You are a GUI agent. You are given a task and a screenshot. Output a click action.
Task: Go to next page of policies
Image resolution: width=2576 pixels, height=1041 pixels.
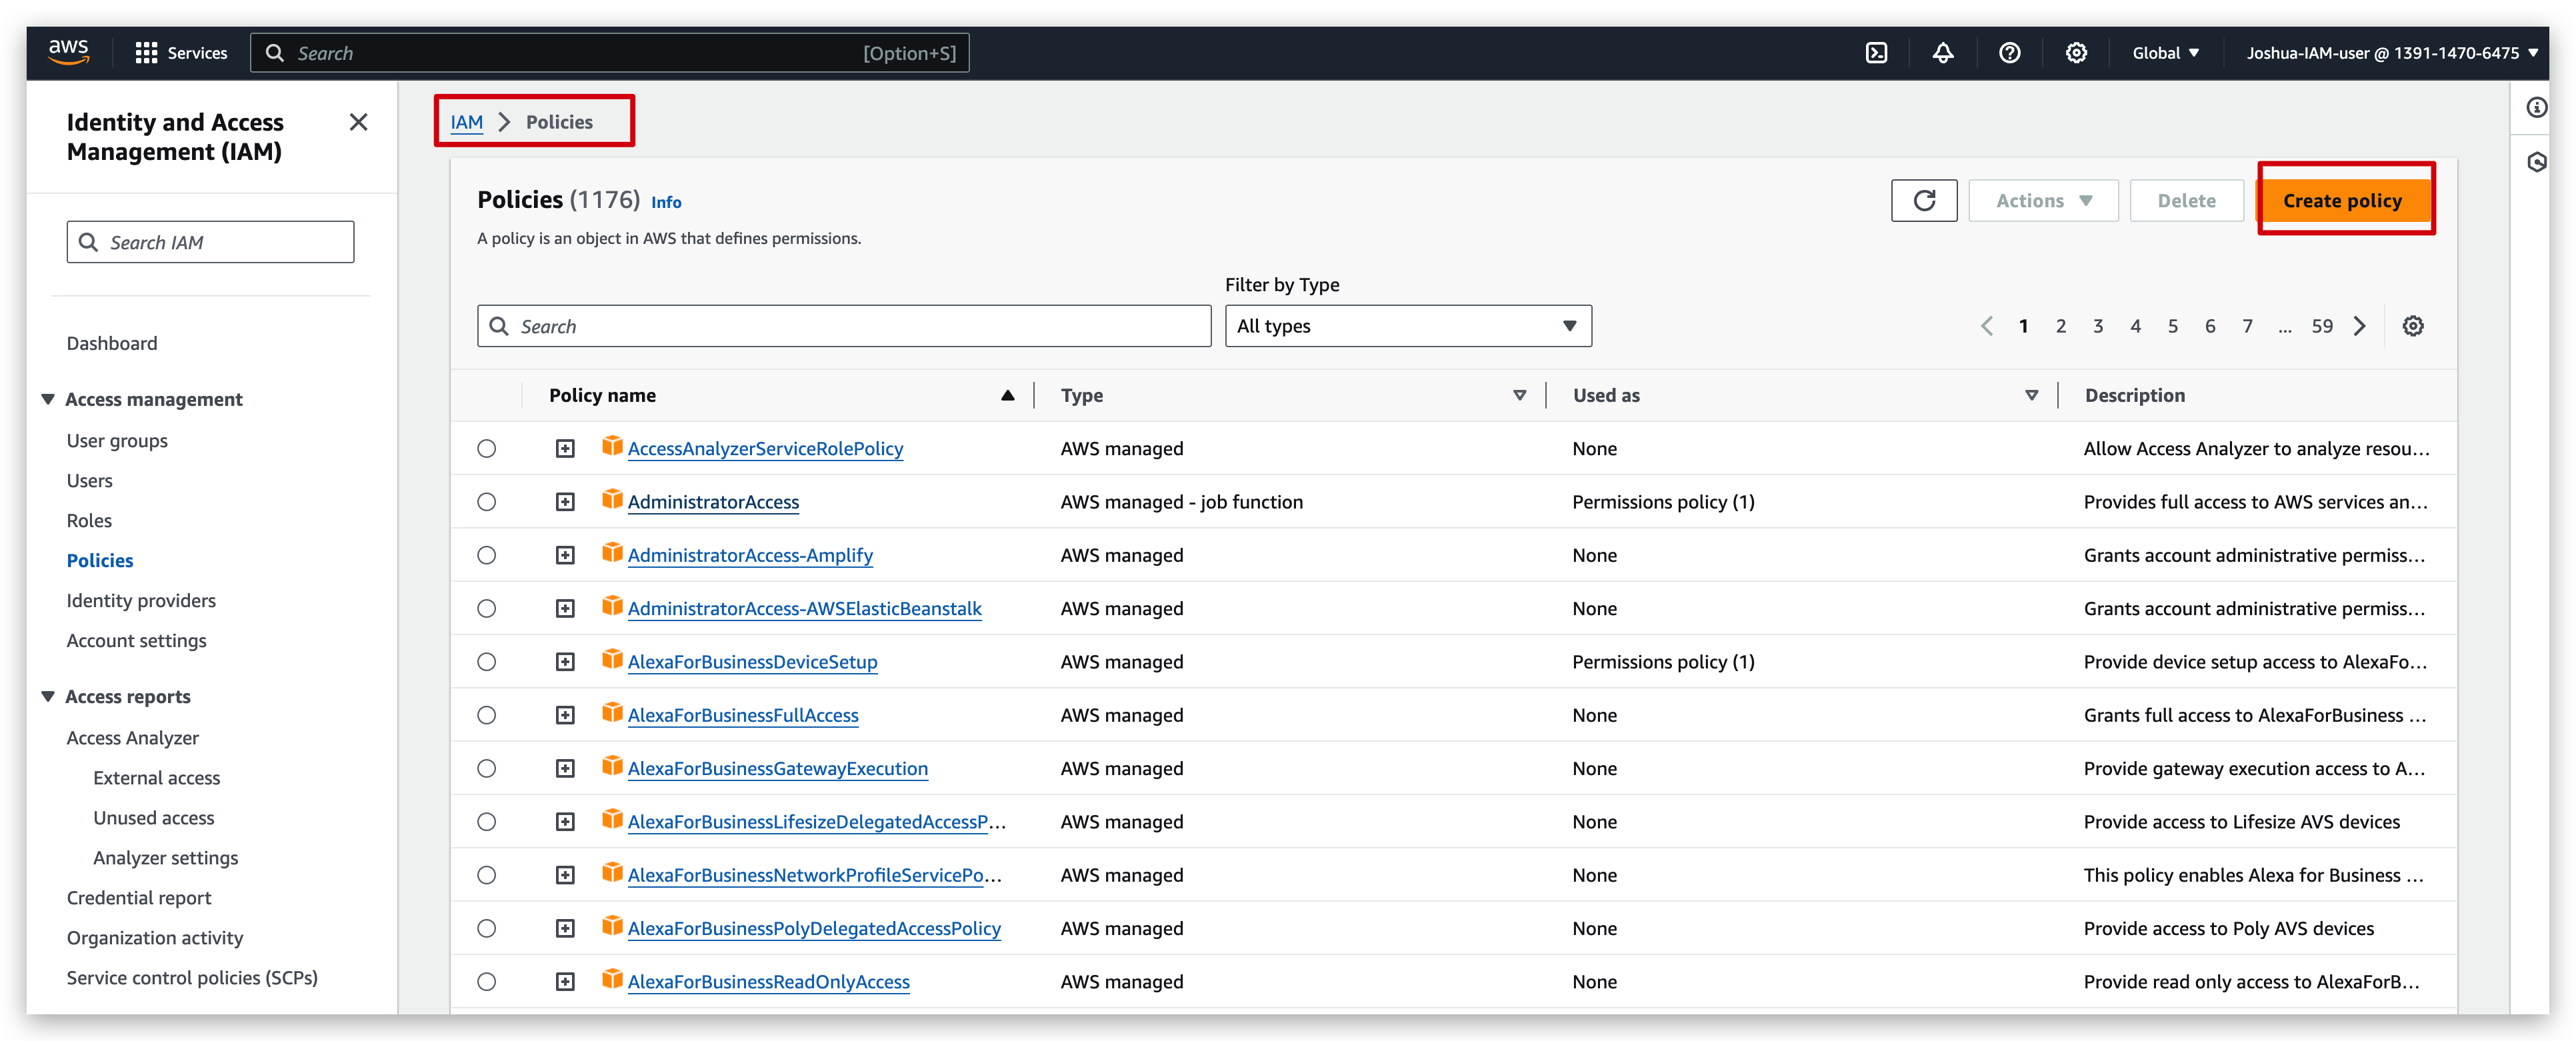tap(2360, 326)
